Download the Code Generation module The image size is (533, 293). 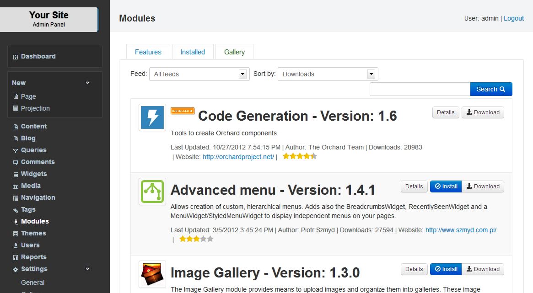[483, 112]
